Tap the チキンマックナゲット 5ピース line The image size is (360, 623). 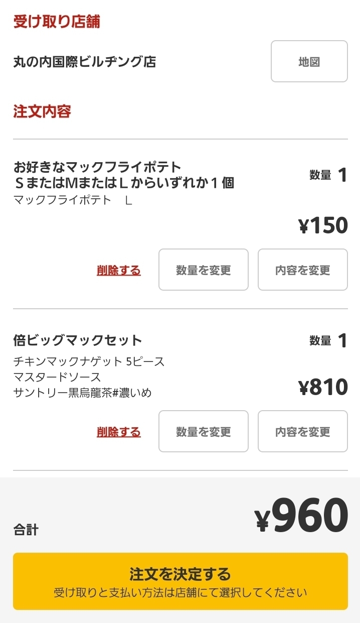pos(89,361)
